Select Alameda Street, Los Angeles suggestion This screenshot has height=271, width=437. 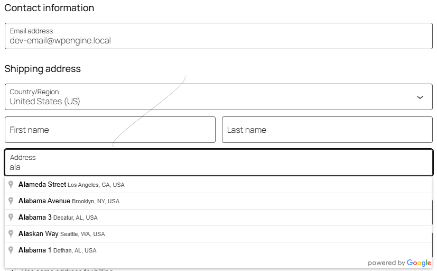[x=71, y=185]
